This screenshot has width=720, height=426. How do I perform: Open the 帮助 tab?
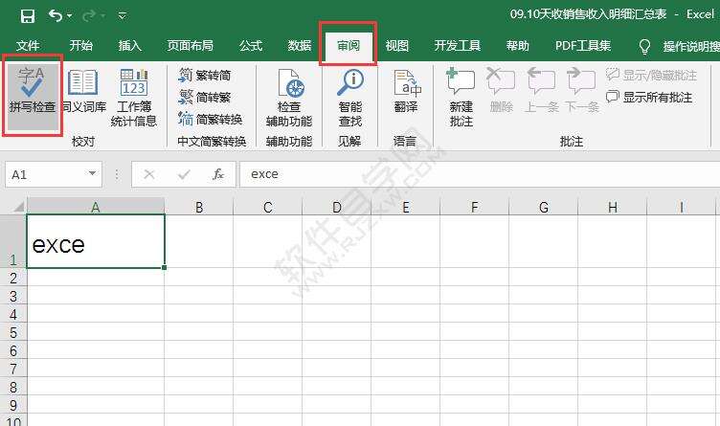tap(517, 45)
